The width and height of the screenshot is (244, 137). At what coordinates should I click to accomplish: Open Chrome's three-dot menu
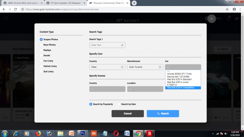pyautogui.click(x=240, y=9)
